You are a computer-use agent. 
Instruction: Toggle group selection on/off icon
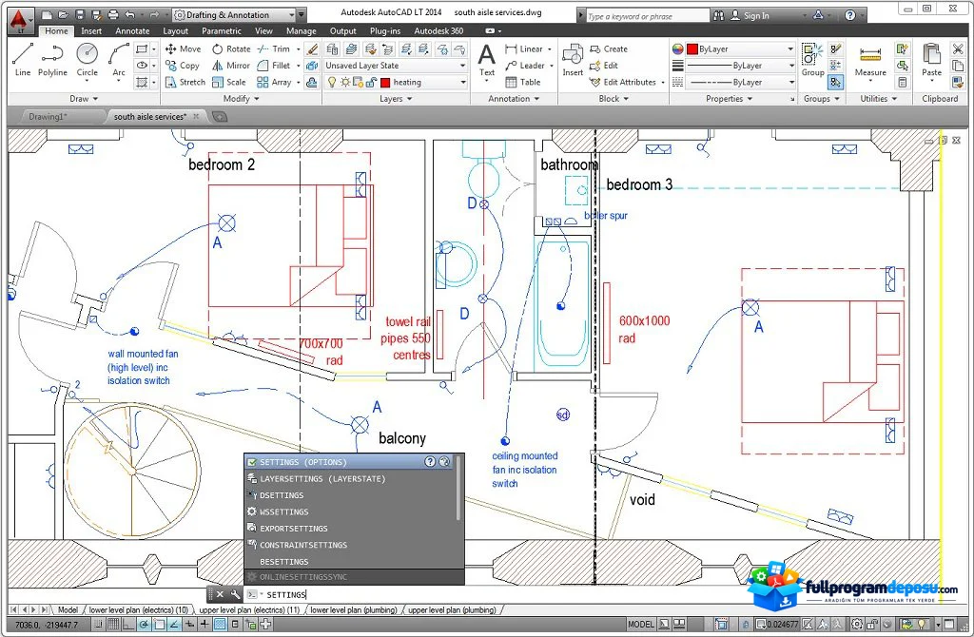click(835, 82)
